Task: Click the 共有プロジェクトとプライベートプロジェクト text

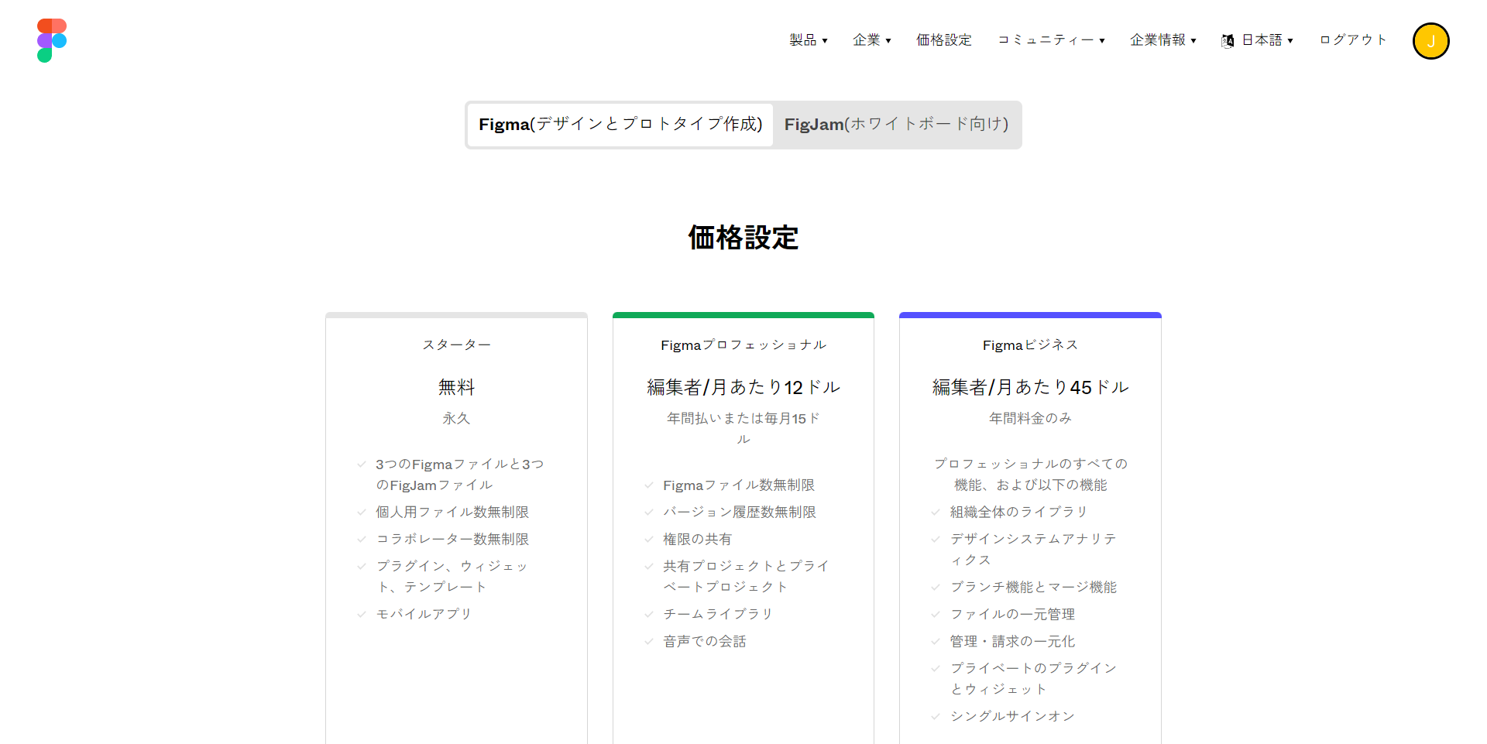Action: [x=746, y=577]
